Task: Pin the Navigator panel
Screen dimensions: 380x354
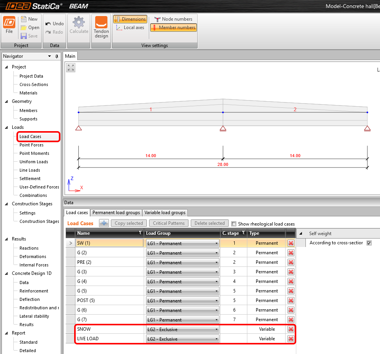Action: (x=57, y=56)
